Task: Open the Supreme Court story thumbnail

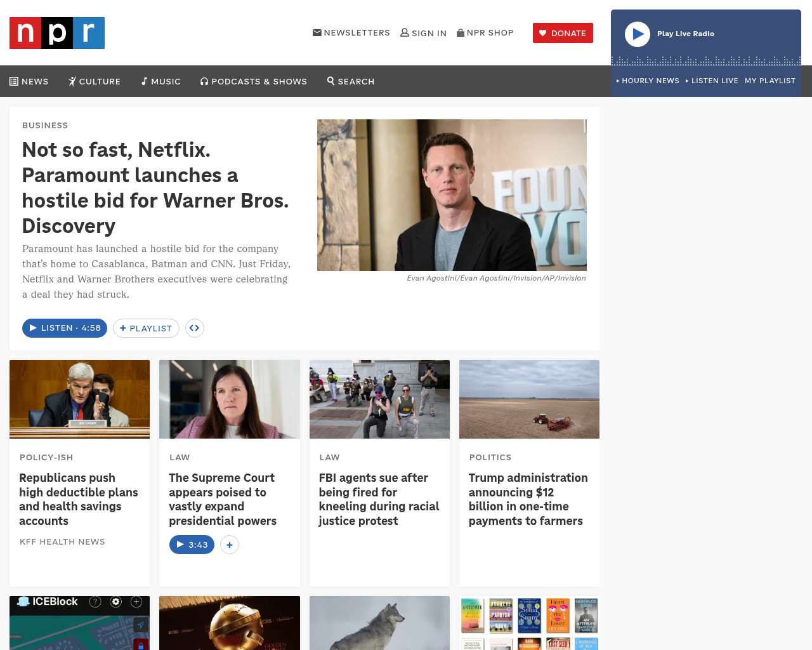Action: (x=230, y=399)
